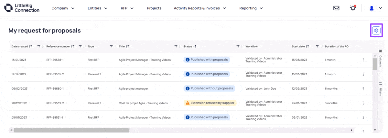Screen dimensions: 388x138
Task: Select reference number RFP-89535-2
Action: 55,74
